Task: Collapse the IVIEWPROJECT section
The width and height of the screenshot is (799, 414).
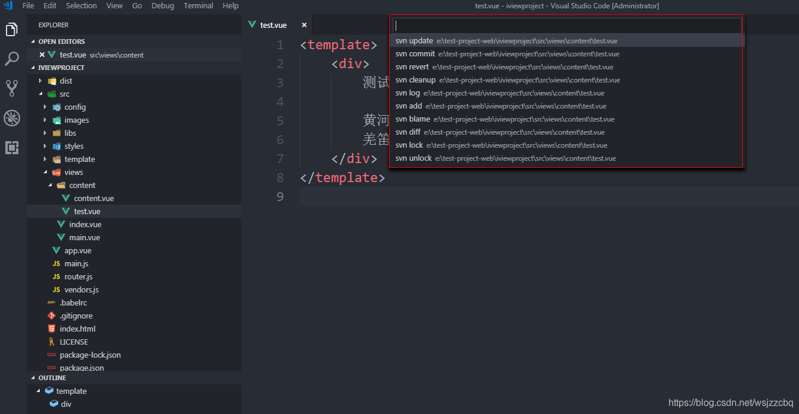Action: click(x=33, y=68)
